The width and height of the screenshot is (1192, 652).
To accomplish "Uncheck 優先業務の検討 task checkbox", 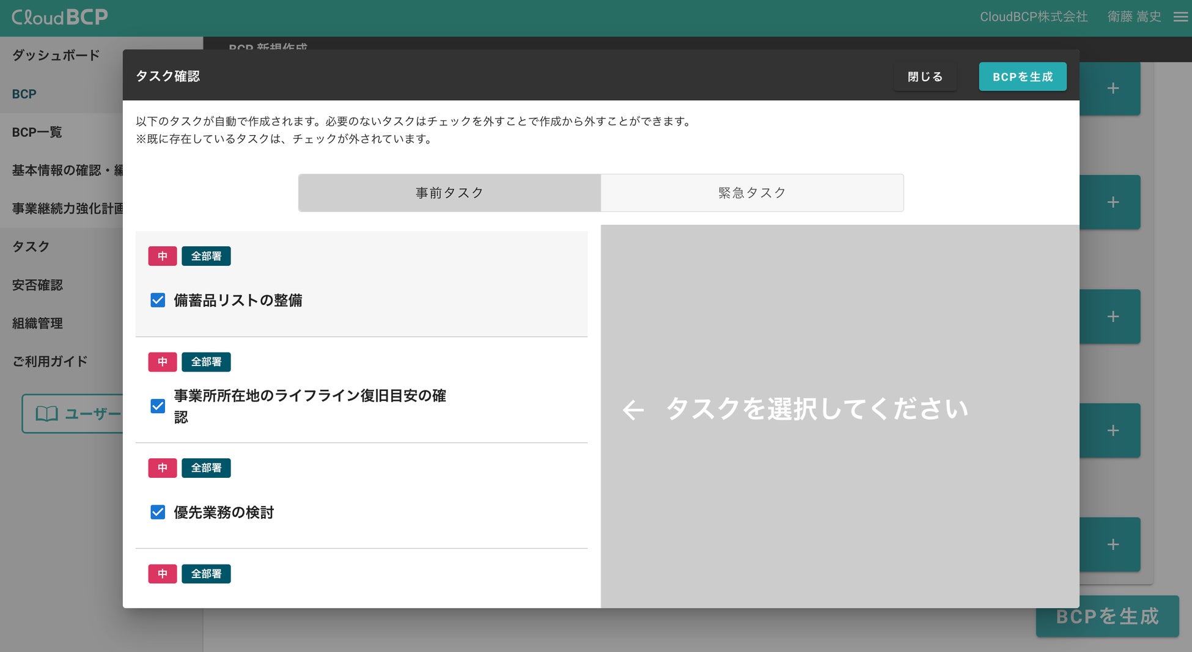I will point(158,512).
